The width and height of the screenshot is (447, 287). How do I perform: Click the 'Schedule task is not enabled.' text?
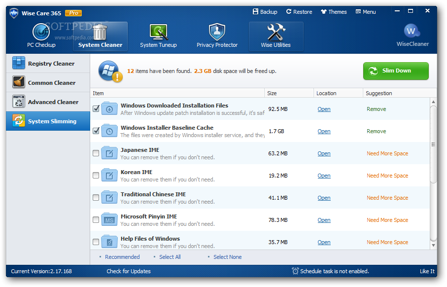335,271
